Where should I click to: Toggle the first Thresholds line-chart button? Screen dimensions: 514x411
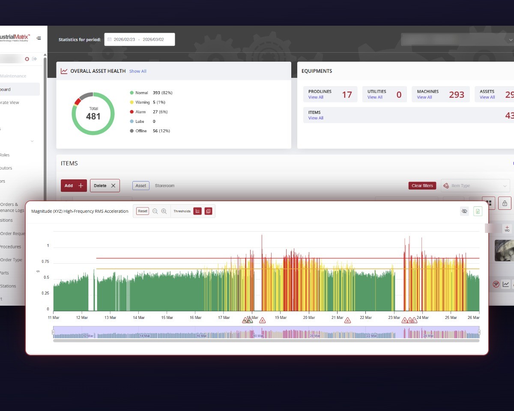point(197,211)
